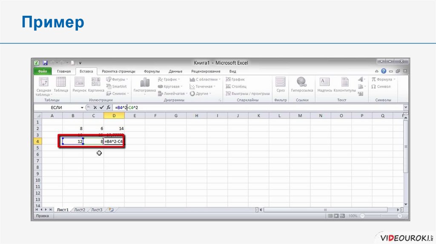This screenshot has height=244, width=436.
Task: Insert a График line chart in Диаграммы
Action: coord(169,79)
